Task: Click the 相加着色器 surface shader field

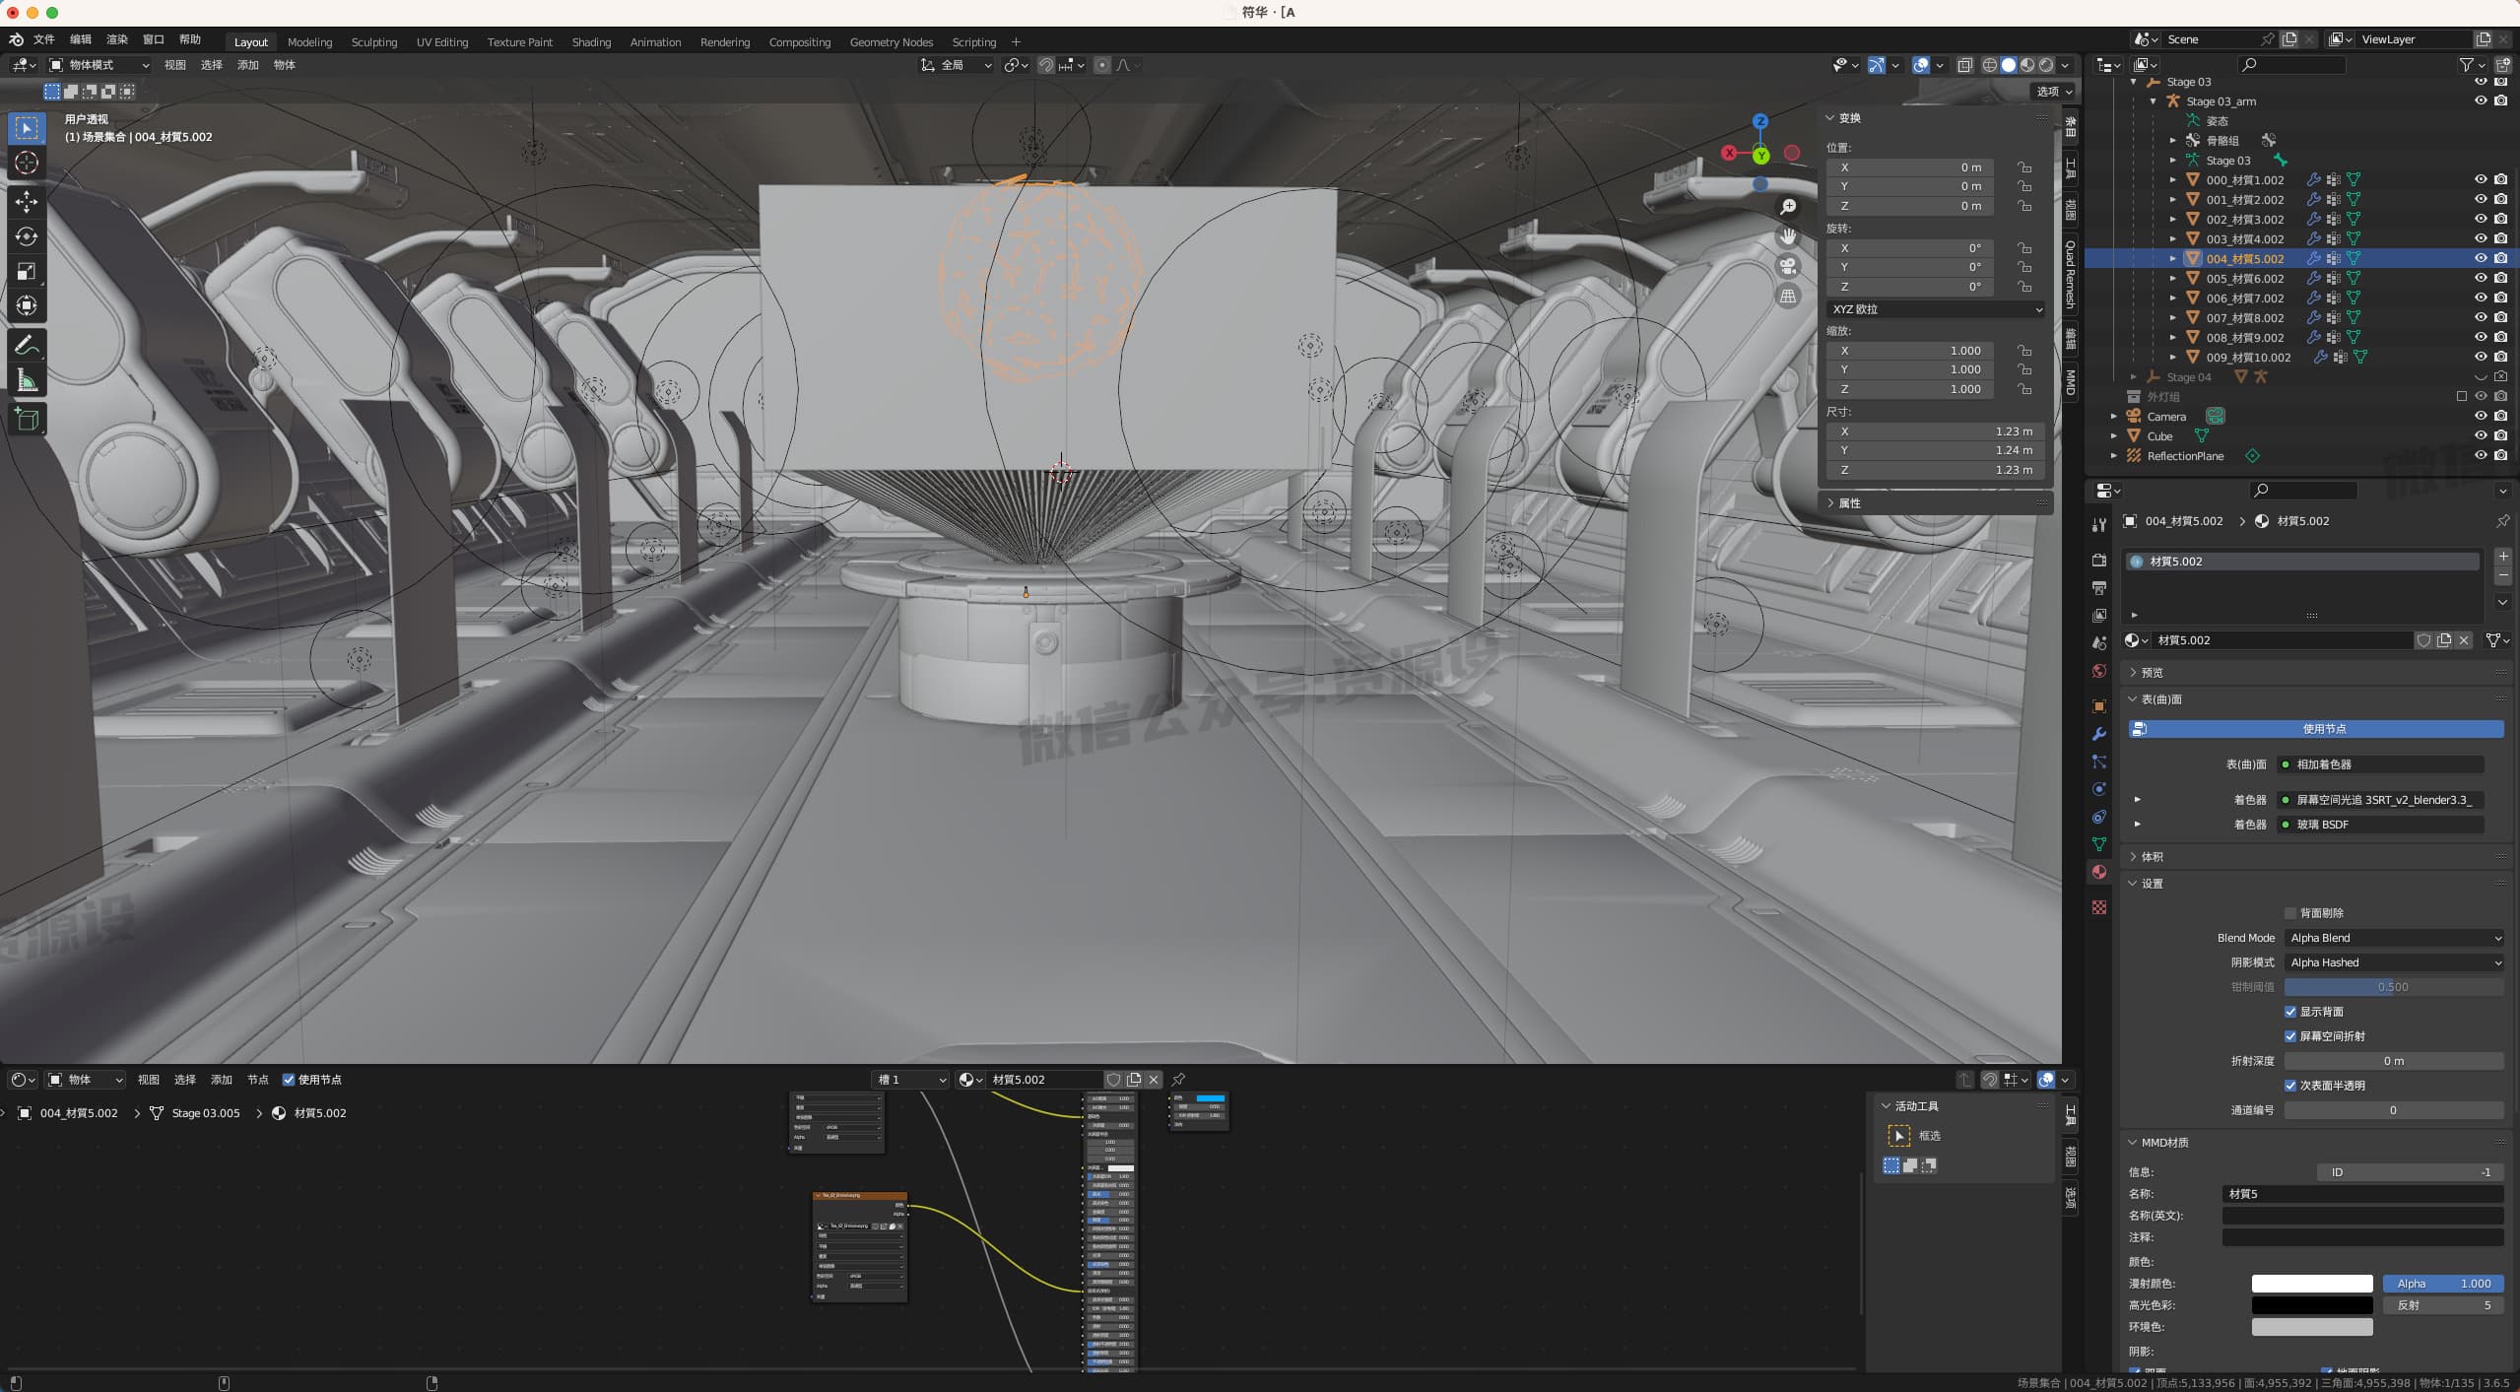Action: [x=2381, y=764]
